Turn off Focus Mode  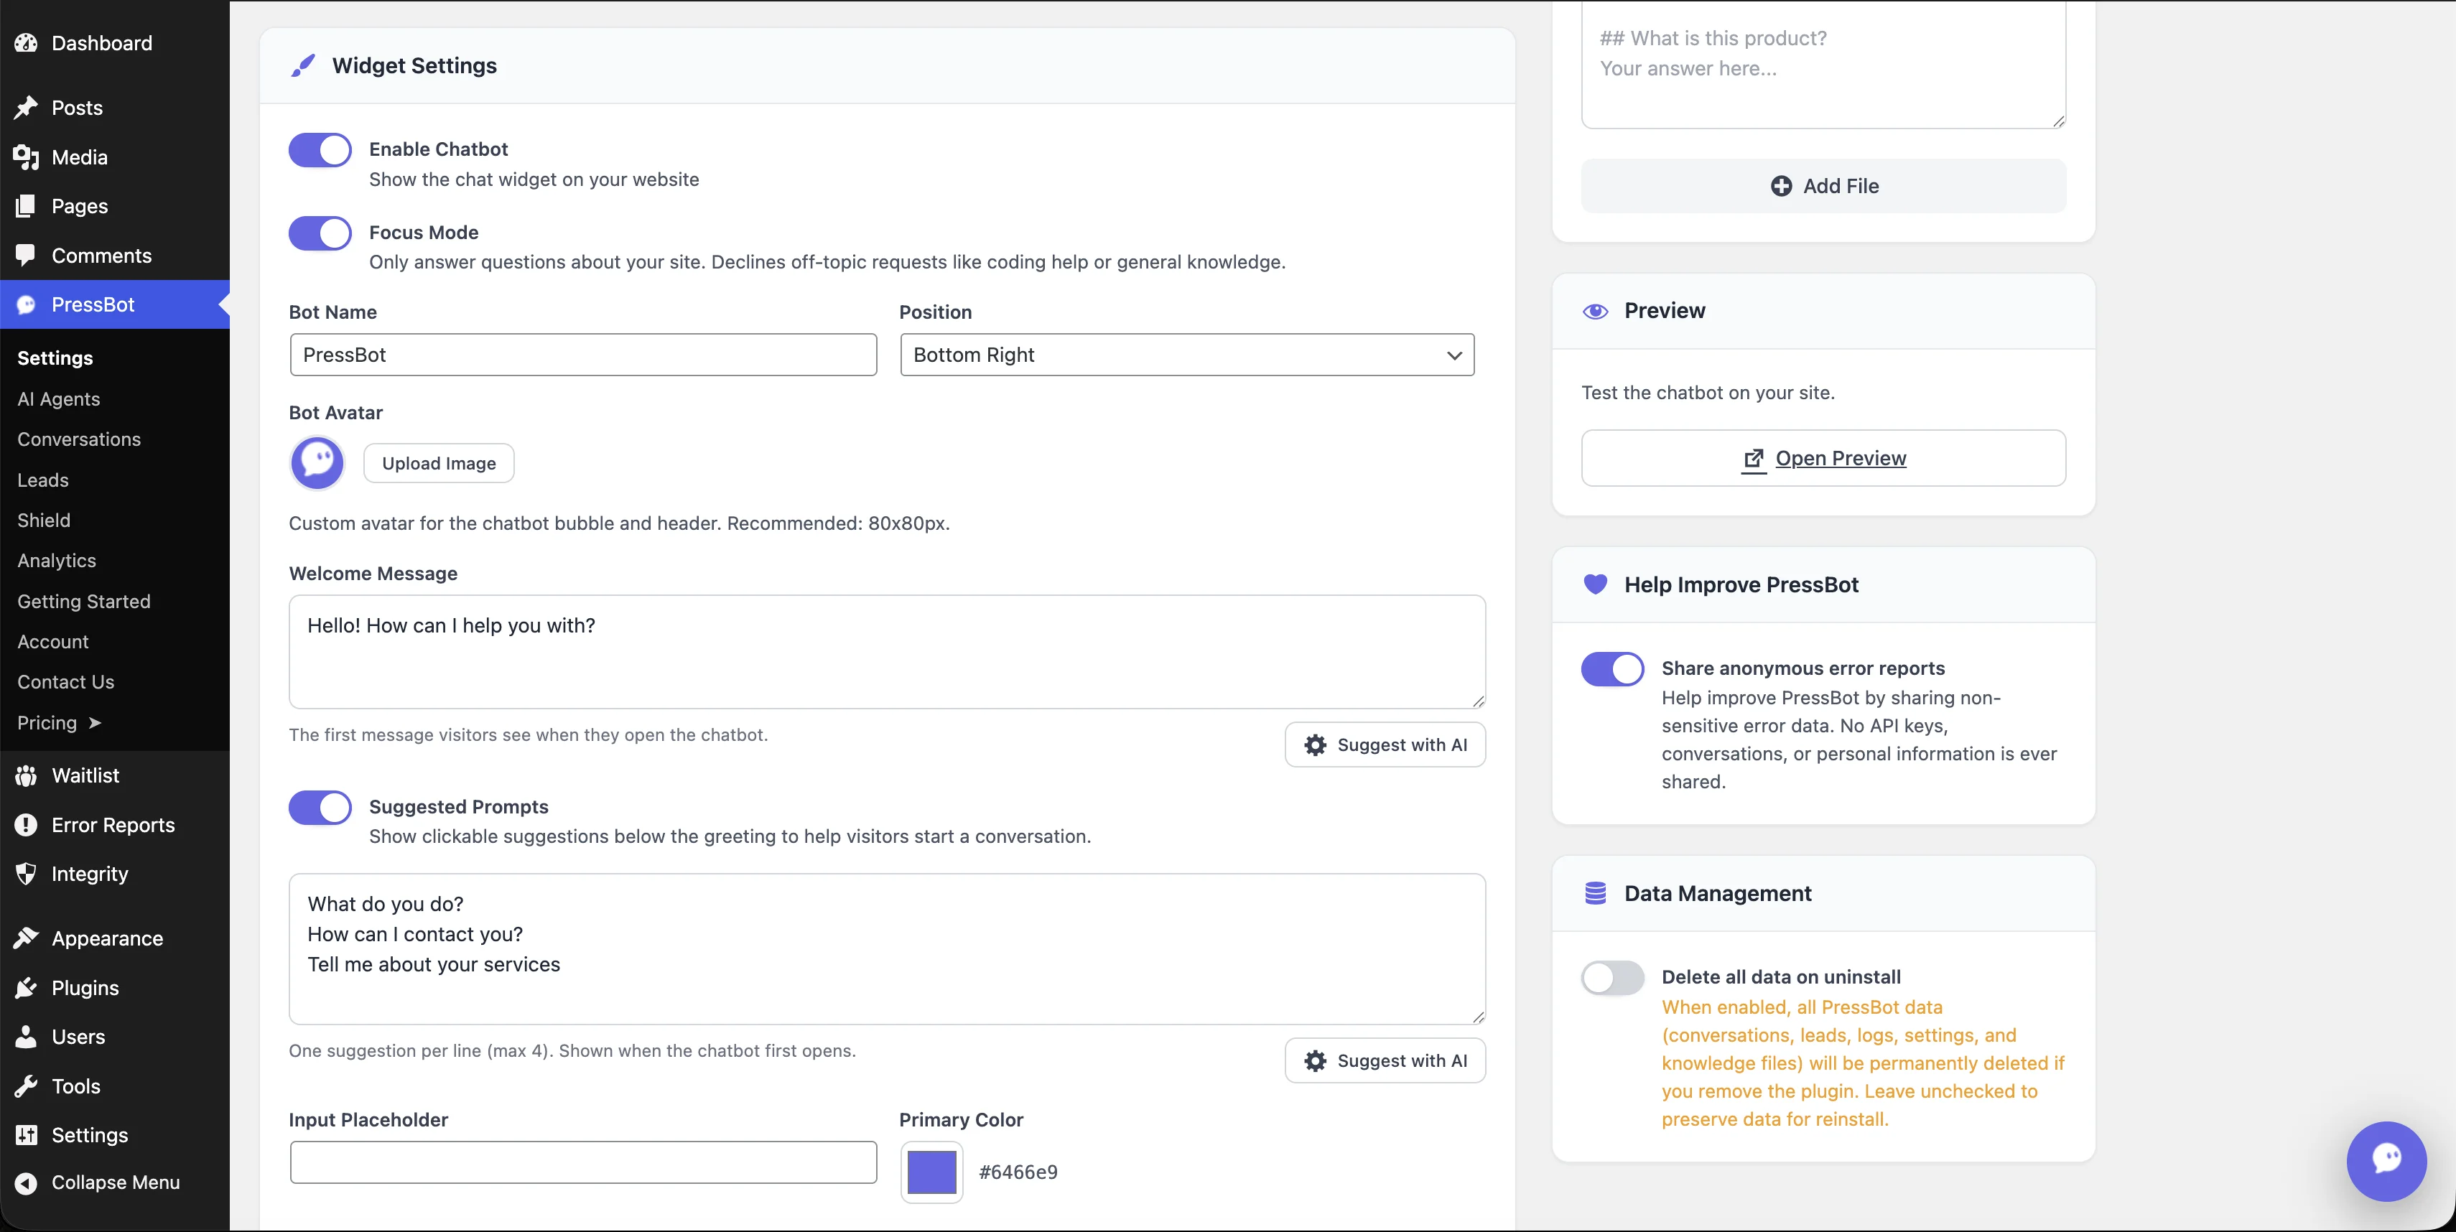click(x=320, y=233)
